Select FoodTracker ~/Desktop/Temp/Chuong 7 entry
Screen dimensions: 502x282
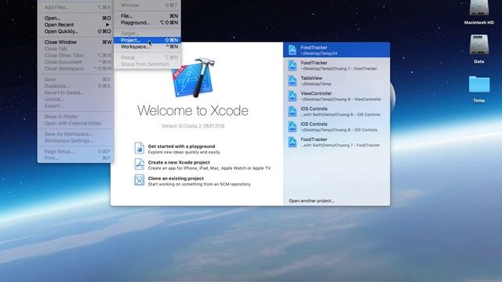336,65
